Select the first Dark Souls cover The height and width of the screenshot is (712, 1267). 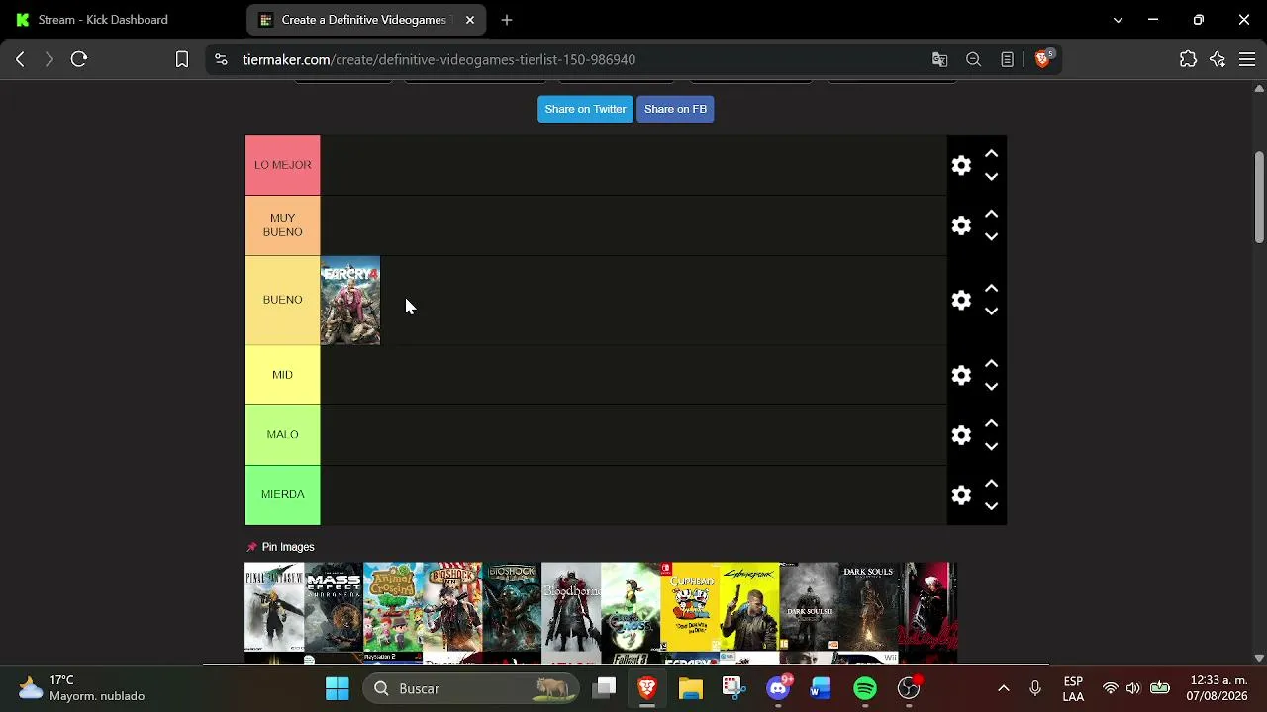[868, 607]
